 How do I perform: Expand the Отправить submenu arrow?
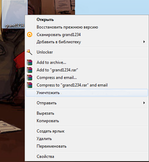coord(144,103)
